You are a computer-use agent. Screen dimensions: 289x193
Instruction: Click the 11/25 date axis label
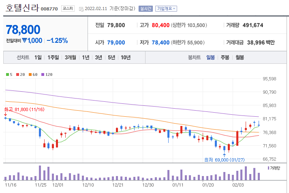41,185
